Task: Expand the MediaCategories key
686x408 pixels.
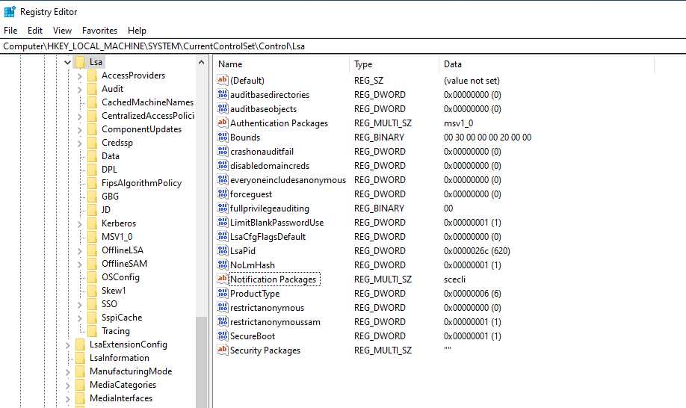Action: tap(68, 385)
